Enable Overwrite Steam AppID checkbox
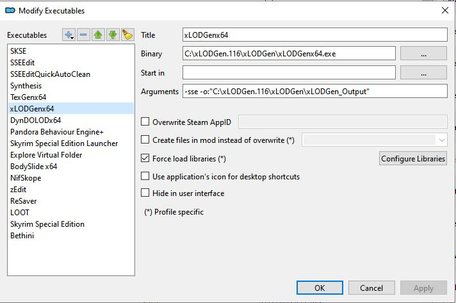 (x=145, y=122)
